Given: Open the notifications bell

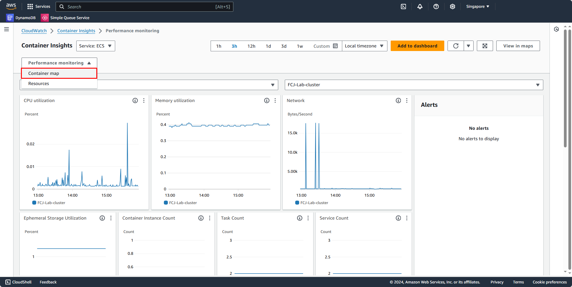Looking at the screenshot, I should point(420,7).
